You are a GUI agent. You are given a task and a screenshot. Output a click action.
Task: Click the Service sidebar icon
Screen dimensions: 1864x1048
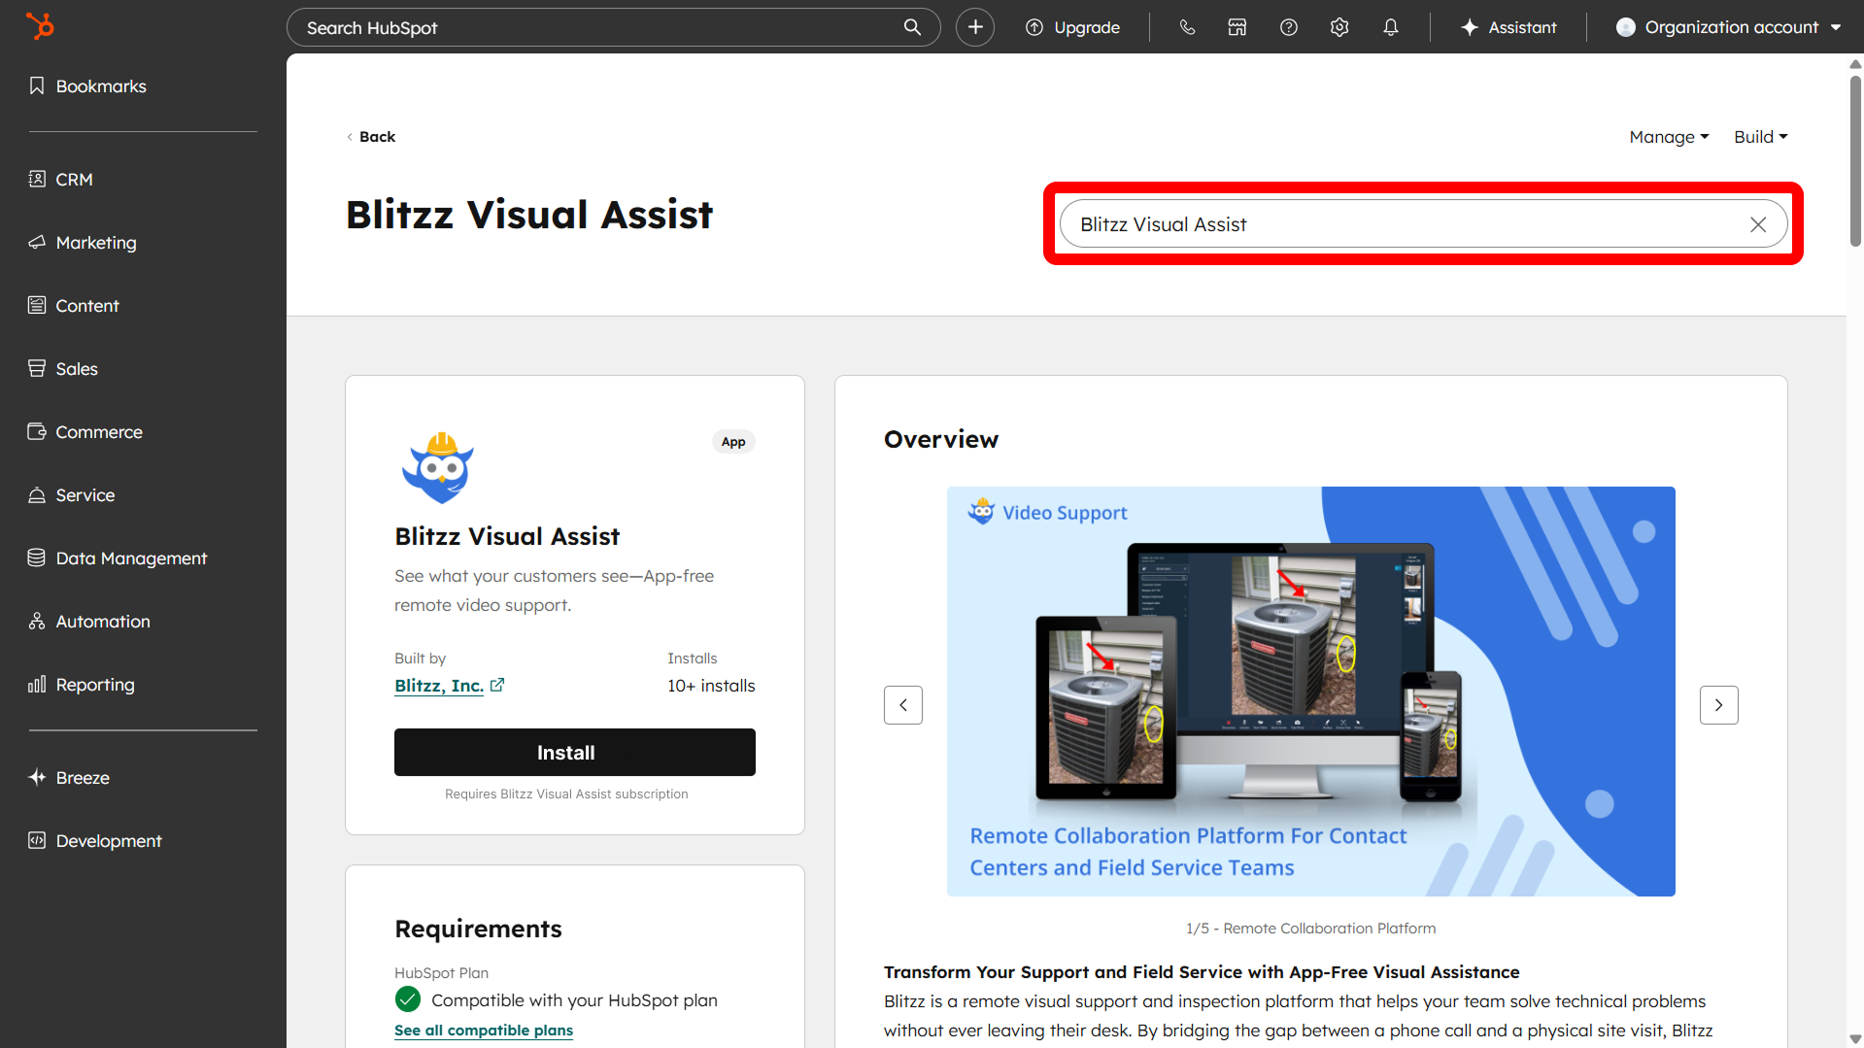[37, 495]
